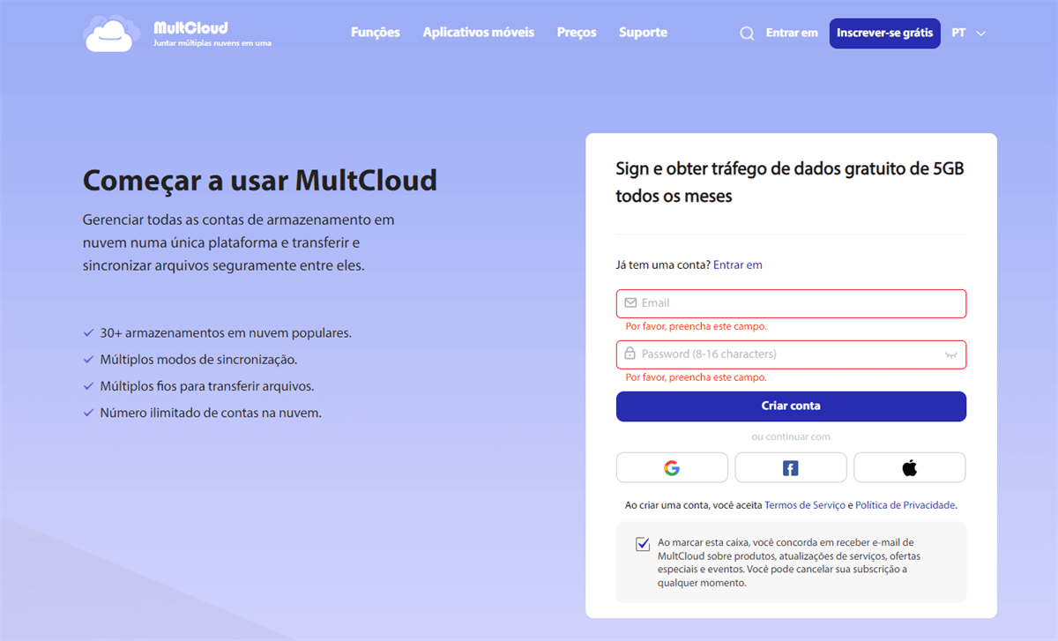Click Entrar em in the header

tap(792, 34)
